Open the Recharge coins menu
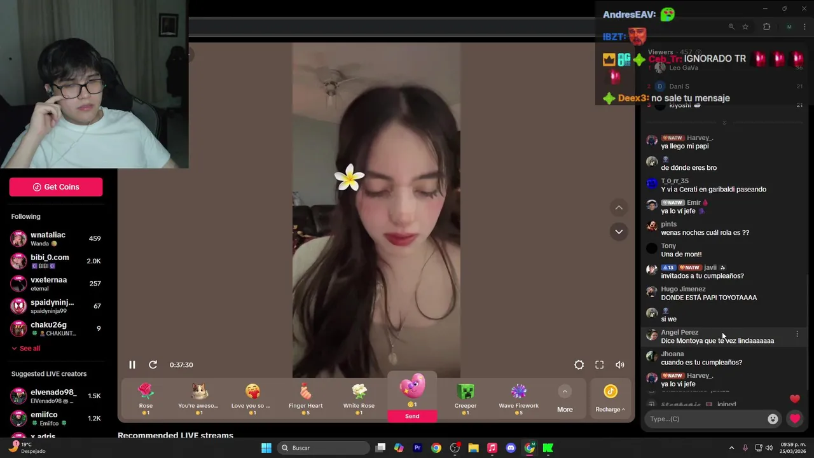814x458 pixels. 610,399
